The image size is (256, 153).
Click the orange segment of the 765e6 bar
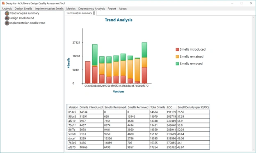(137, 70)
